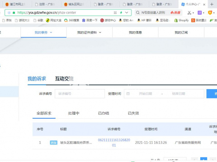
Task: Select the 我的诉求 tab
Action: tap(37, 79)
